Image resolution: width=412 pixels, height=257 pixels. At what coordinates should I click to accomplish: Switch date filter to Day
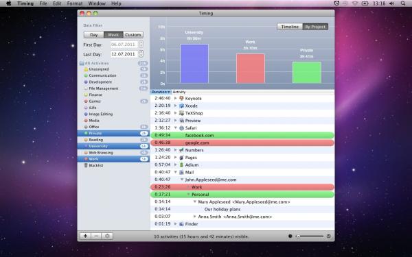94,35
